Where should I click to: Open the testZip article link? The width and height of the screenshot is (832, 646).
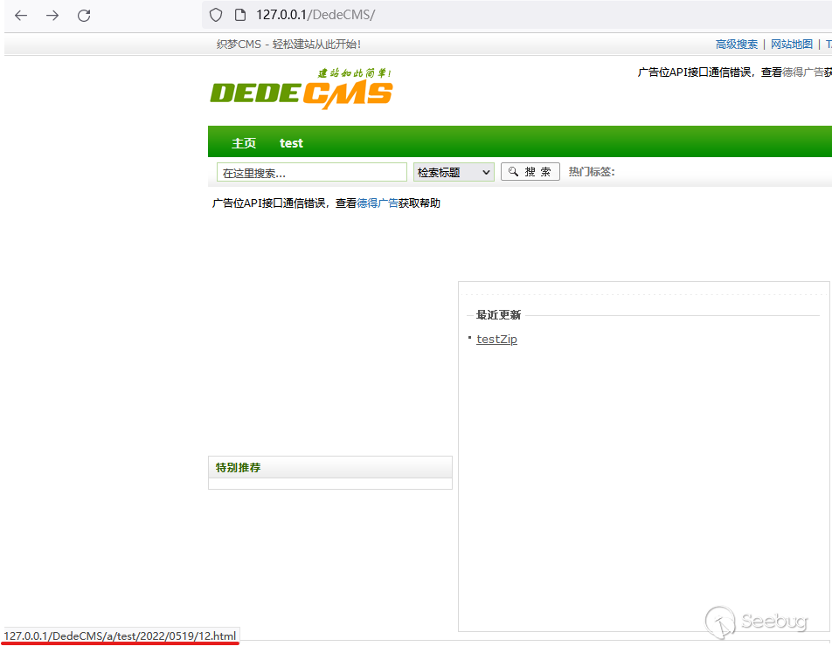point(496,340)
